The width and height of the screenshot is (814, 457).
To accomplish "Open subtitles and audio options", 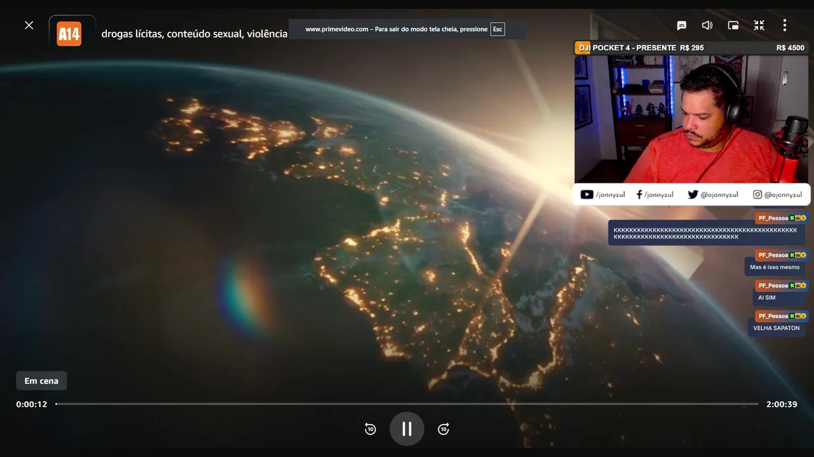I will click(x=682, y=25).
